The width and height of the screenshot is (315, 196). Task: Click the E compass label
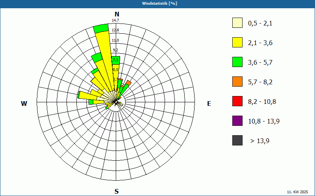tap(209, 103)
